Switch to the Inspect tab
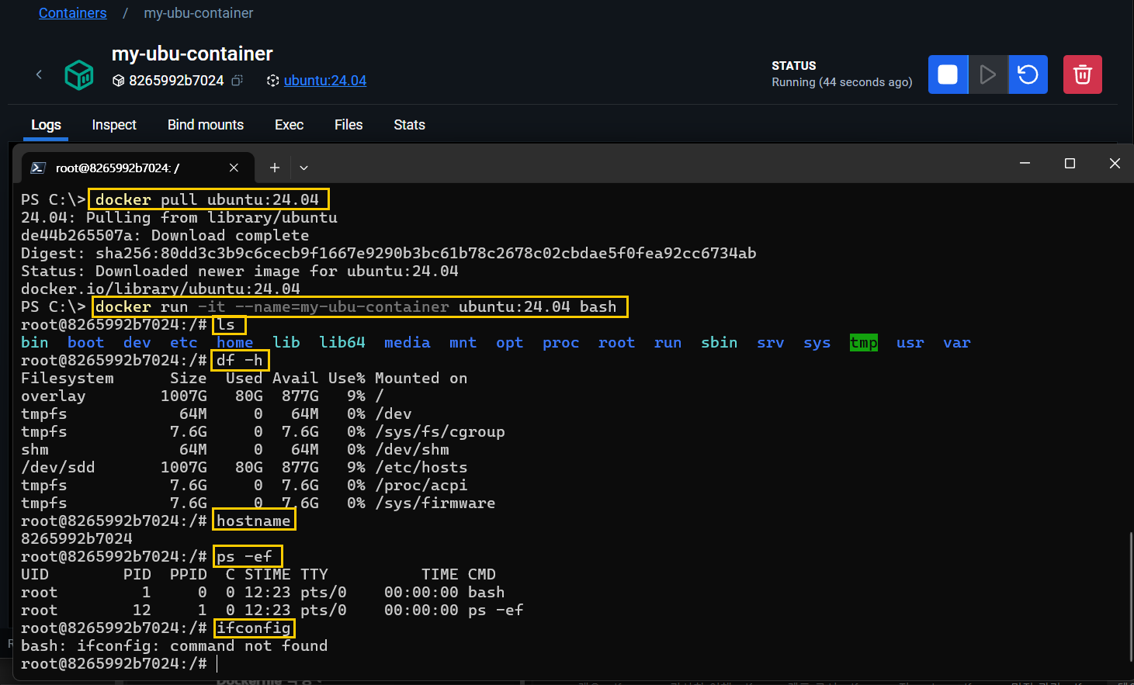This screenshot has width=1134, height=685. coord(114,125)
